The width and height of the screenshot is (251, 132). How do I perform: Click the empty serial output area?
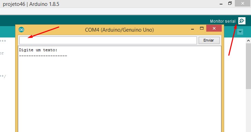tap(119, 94)
